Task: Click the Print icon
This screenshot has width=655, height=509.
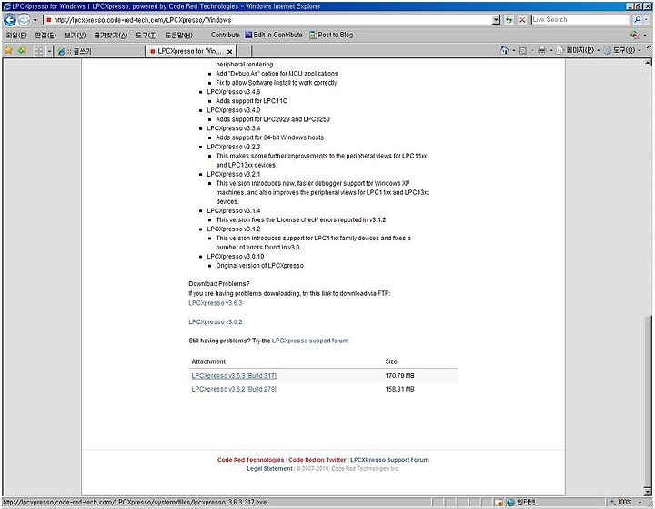Action: coord(542,50)
